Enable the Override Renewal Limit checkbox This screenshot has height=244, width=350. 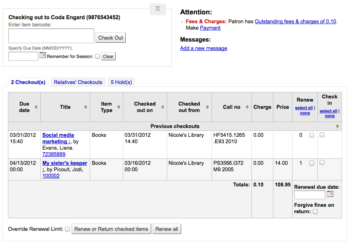pos(67,229)
